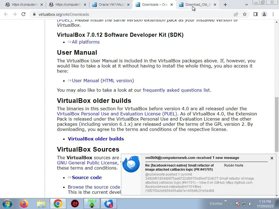The width and height of the screenshot is (279, 209).
Task: Open VirtualBox Personal Use and Evaluation License link
Action: (x=117, y=114)
